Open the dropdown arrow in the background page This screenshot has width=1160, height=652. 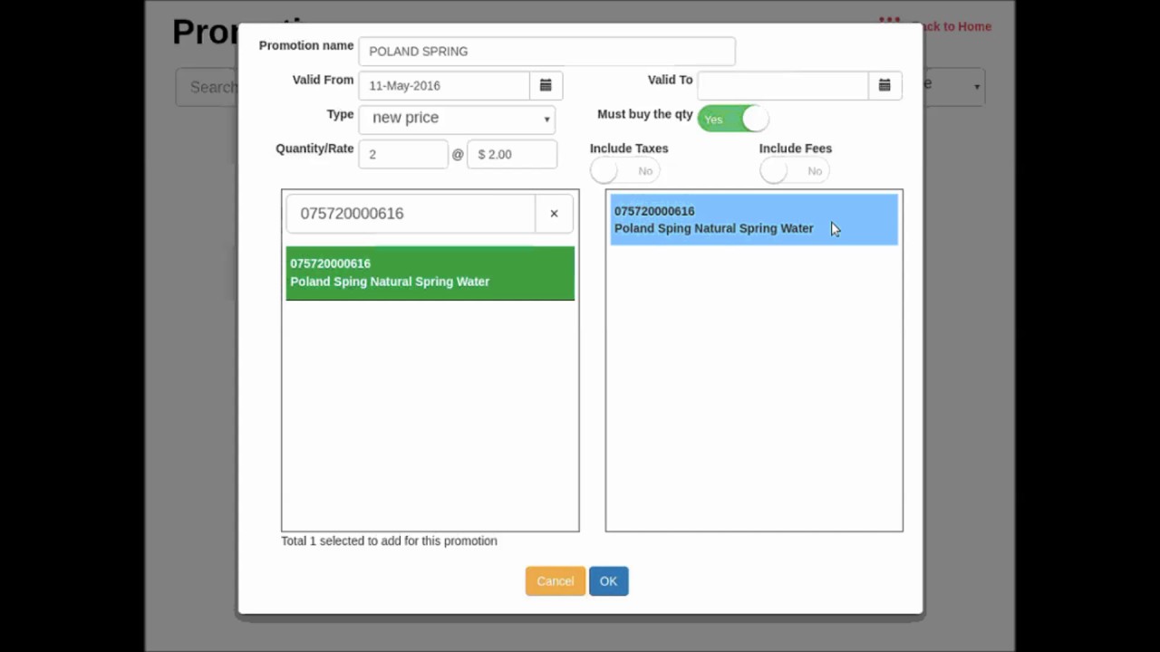[977, 87]
